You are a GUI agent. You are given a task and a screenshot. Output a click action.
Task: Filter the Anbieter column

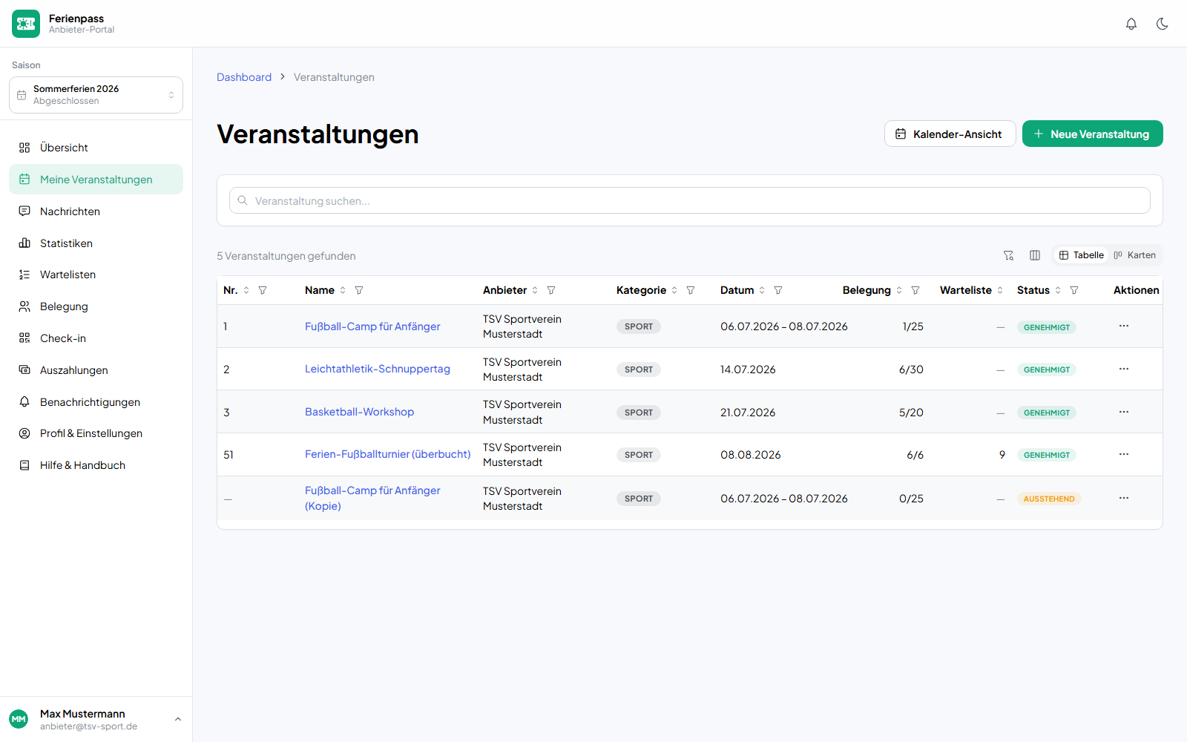click(x=551, y=290)
